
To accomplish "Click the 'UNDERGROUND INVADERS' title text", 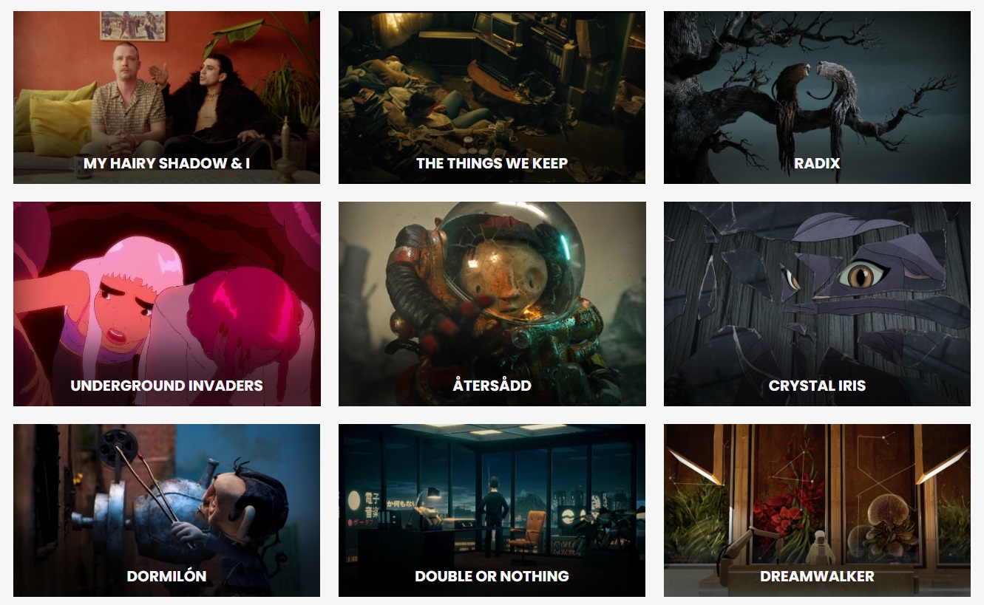I will [x=166, y=386].
